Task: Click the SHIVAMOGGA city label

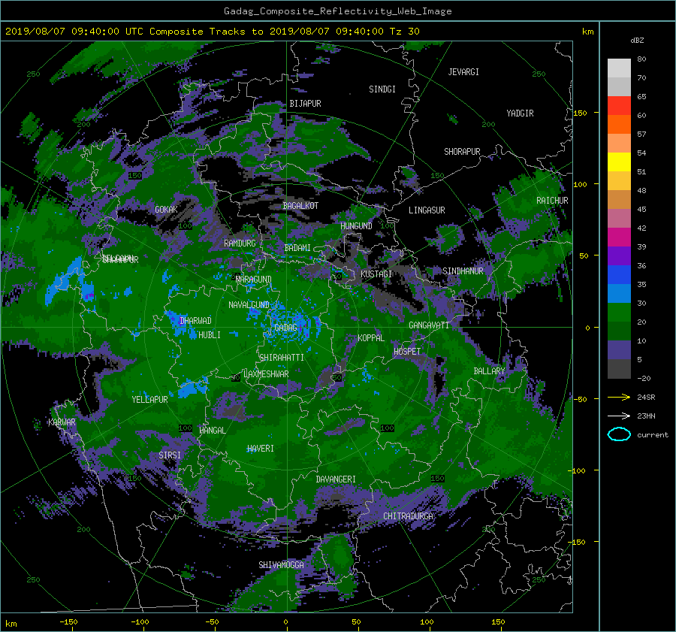Action: coord(281,564)
